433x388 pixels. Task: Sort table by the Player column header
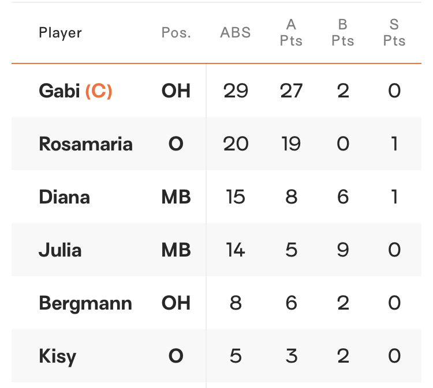pyautogui.click(x=60, y=33)
